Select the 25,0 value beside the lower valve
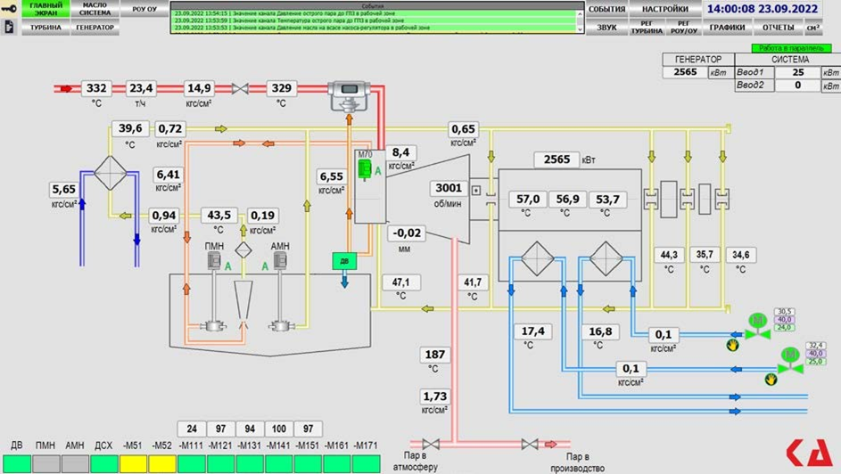Screen dimensions: 841x474 tap(816, 362)
